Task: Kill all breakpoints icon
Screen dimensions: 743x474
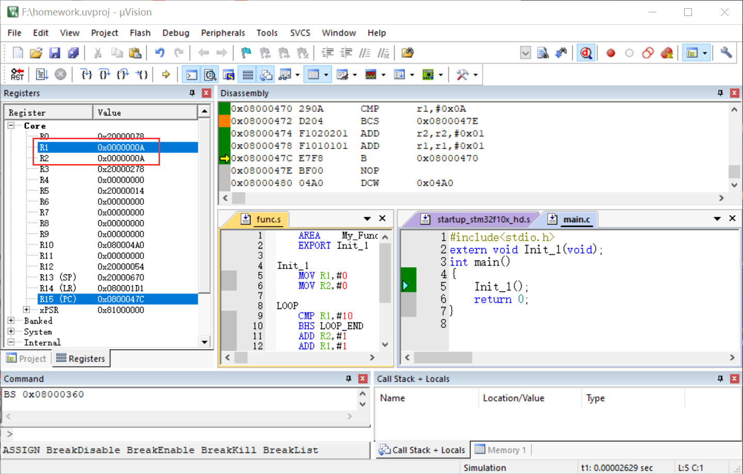Action: [x=667, y=53]
